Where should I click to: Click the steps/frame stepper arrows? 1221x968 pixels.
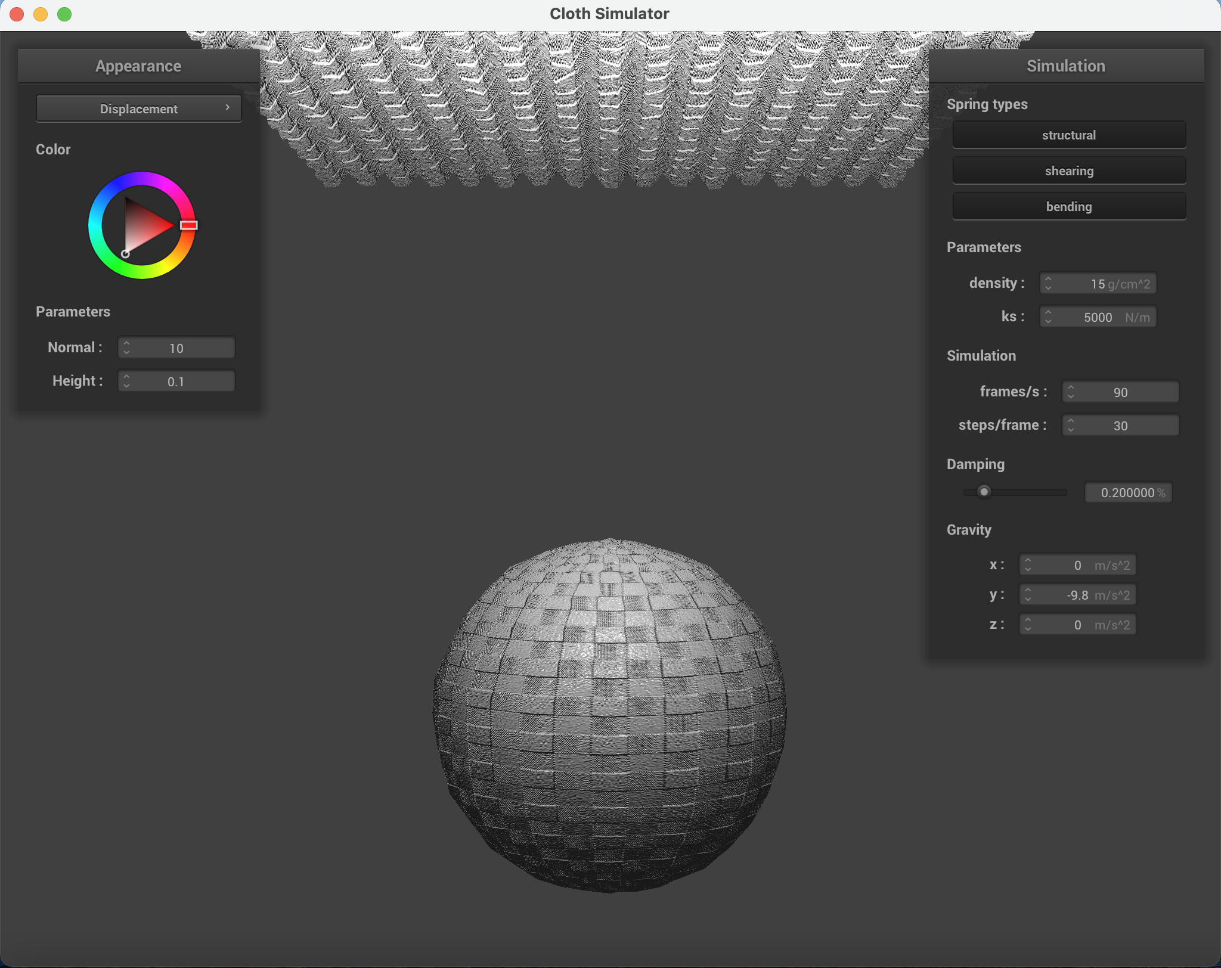click(x=1071, y=426)
